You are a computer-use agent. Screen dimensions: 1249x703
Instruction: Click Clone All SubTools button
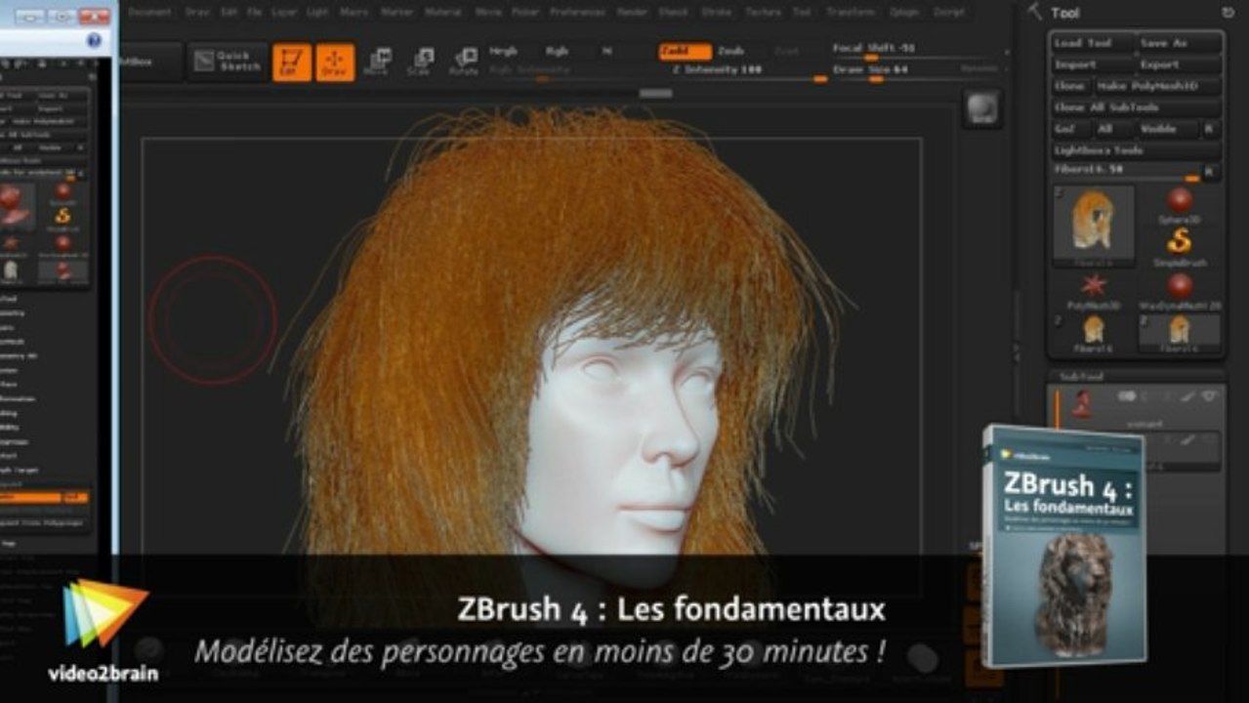(x=1137, y=107)
